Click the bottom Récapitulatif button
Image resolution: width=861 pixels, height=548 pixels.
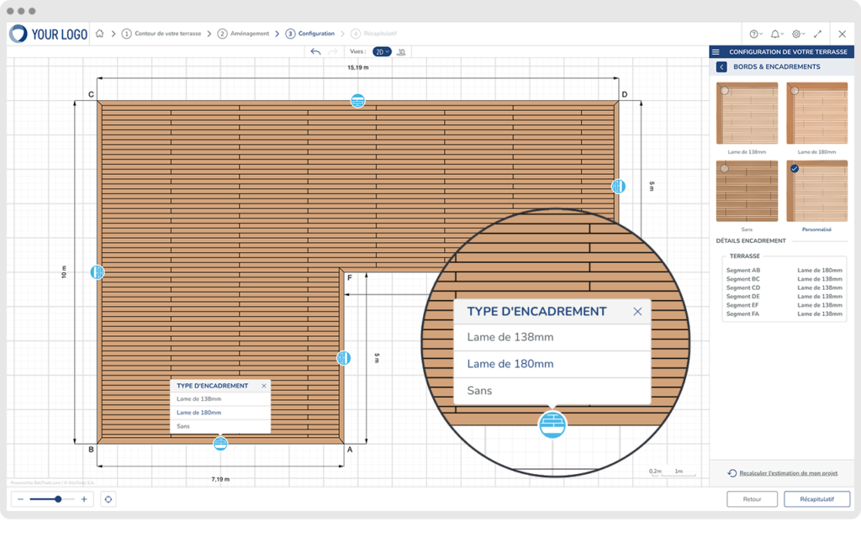point(816,499)
